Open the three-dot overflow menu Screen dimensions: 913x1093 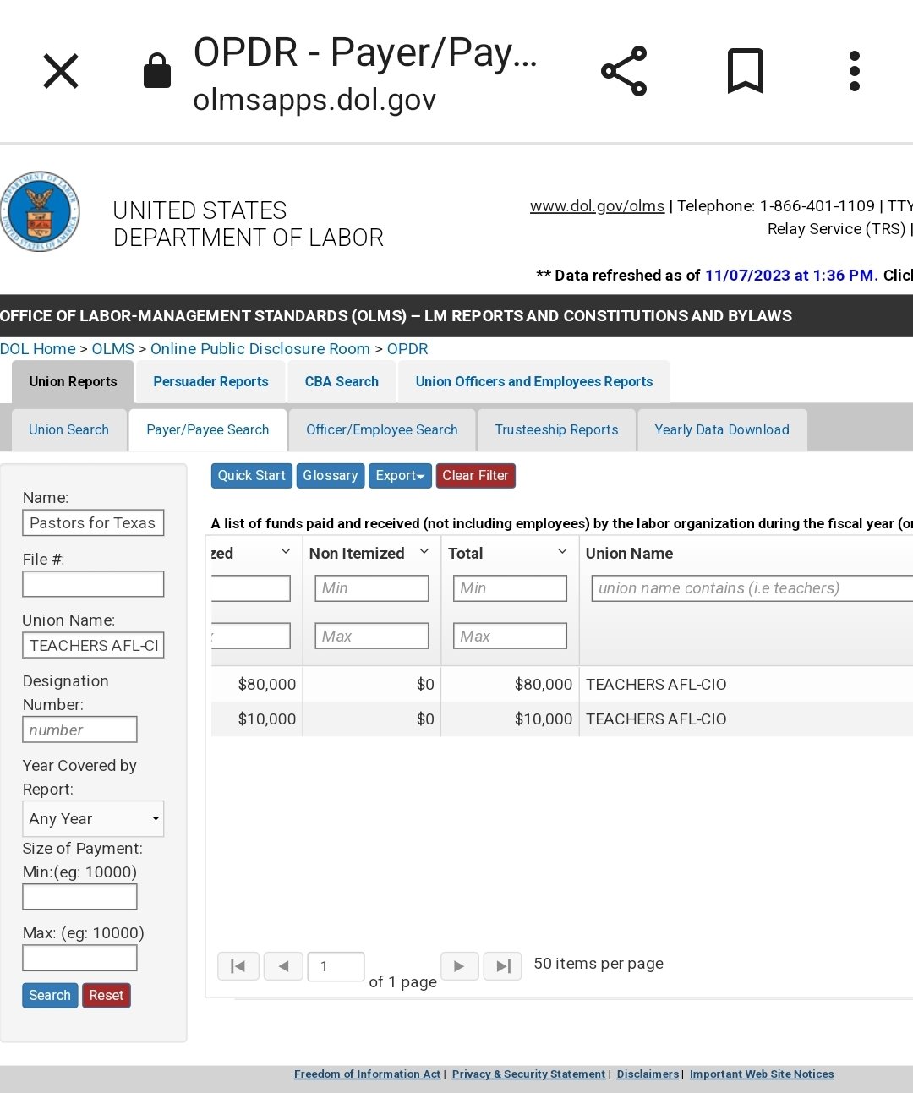tap(855, 71)
